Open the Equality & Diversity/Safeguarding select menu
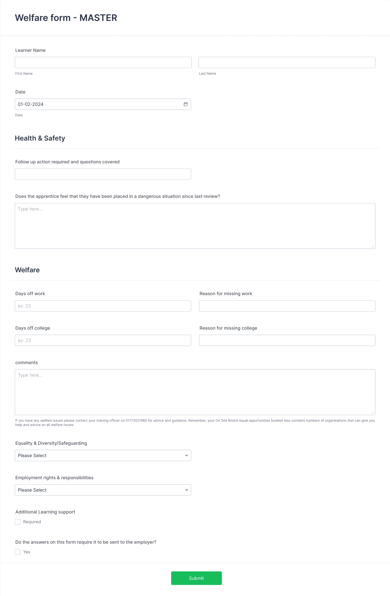 103,455
